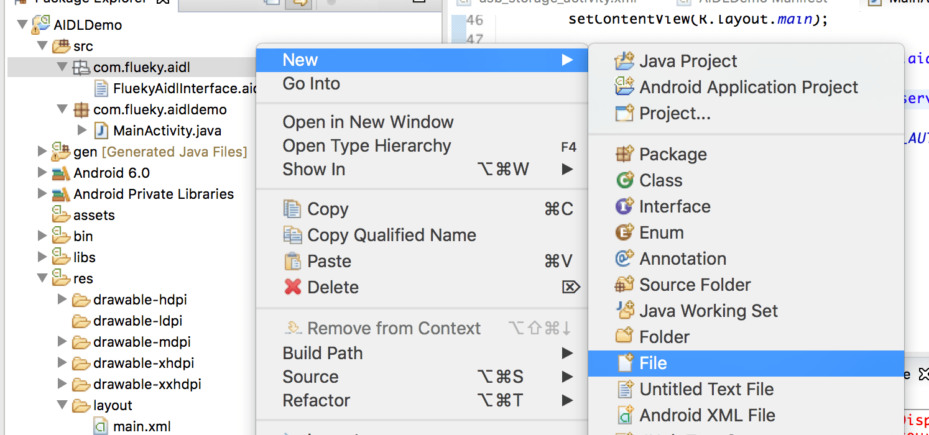The image size is (929, 435).
Task: Collapse the AIDLDemo project tree
Action: (22, 25)
